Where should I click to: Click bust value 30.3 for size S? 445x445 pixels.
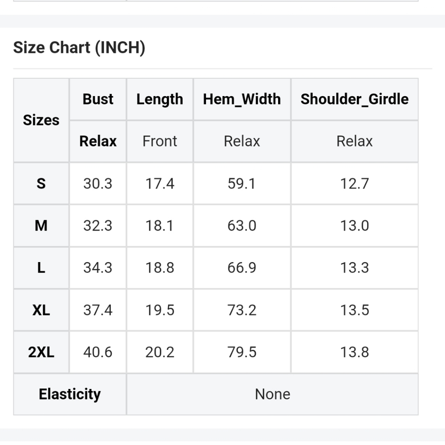coord(98,183)
